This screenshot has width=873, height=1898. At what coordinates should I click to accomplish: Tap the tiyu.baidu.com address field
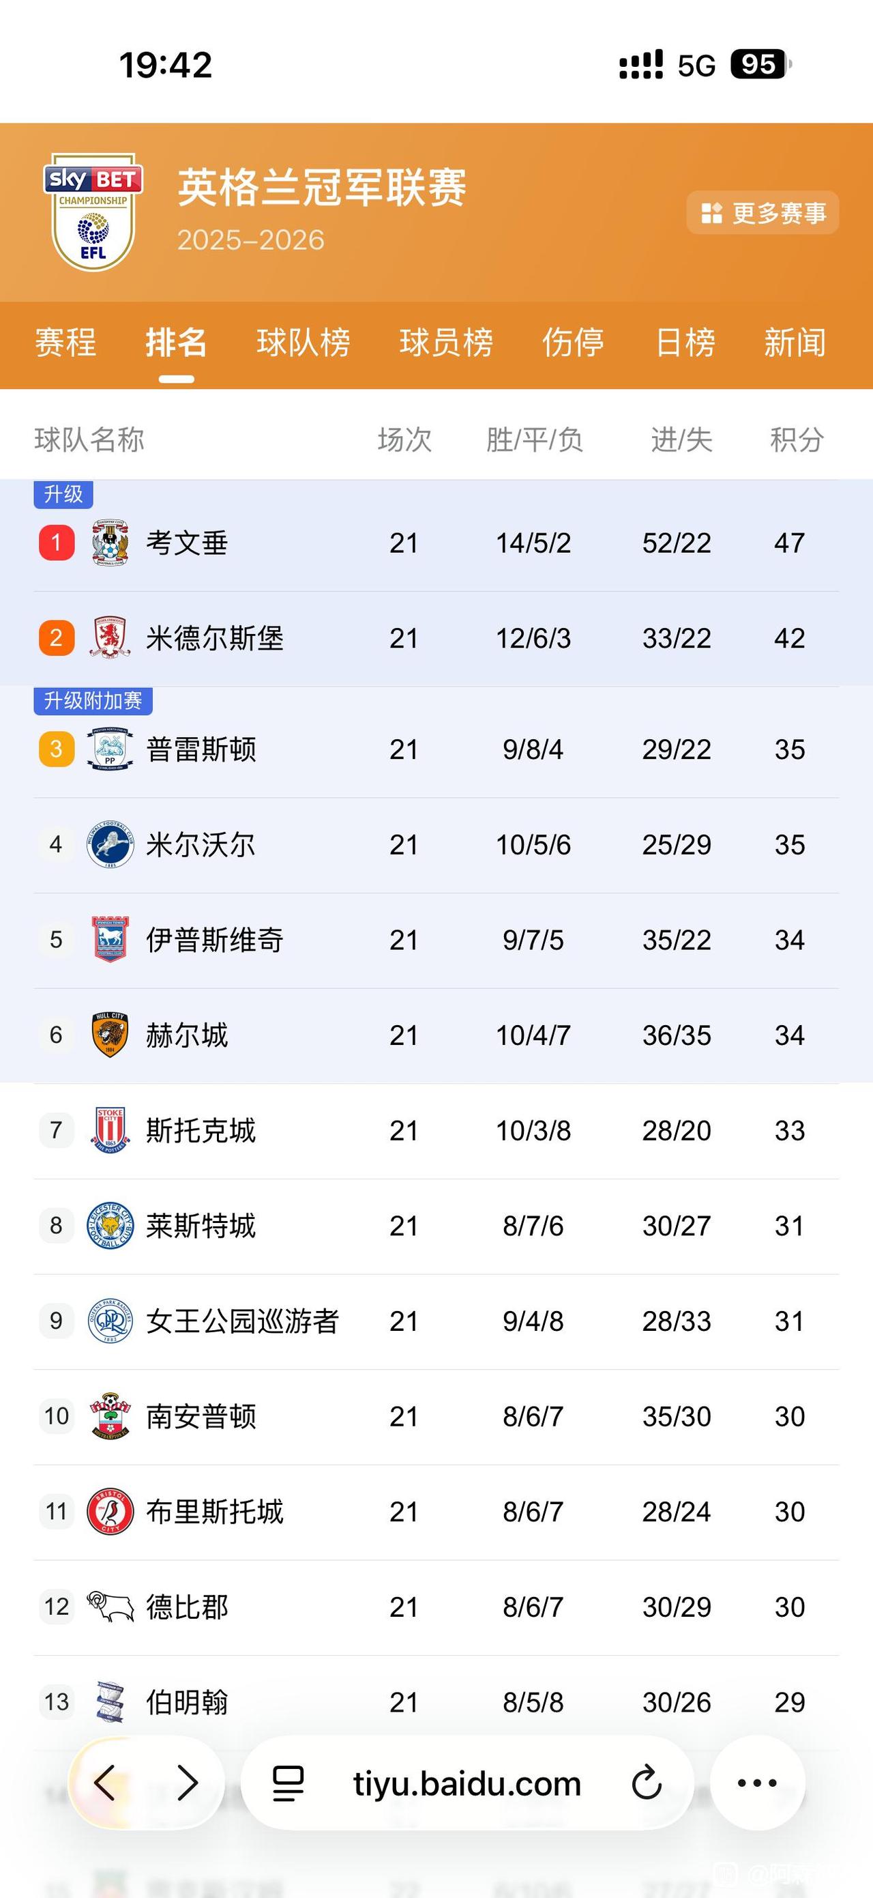[467, 1784]
